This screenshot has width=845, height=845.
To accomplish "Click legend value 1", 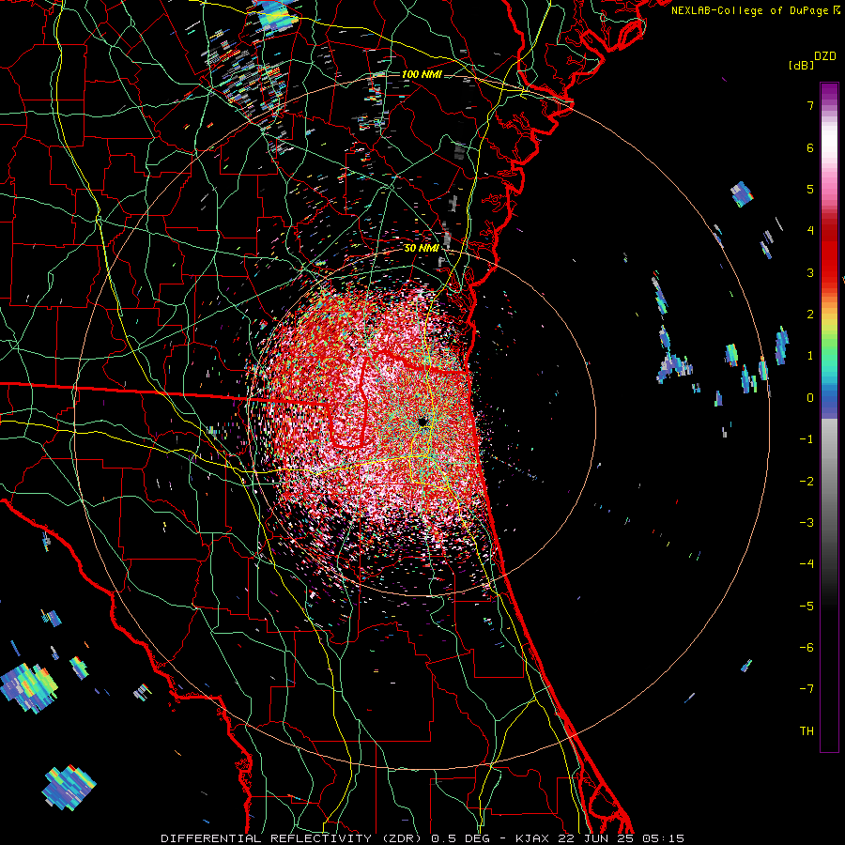I will coord(810,356).
